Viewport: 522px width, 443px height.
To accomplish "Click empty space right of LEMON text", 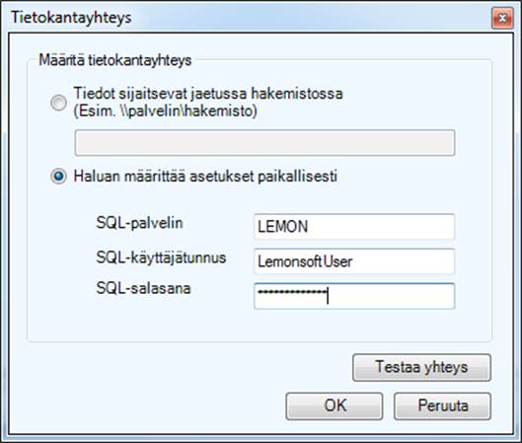I will (381, 227).
